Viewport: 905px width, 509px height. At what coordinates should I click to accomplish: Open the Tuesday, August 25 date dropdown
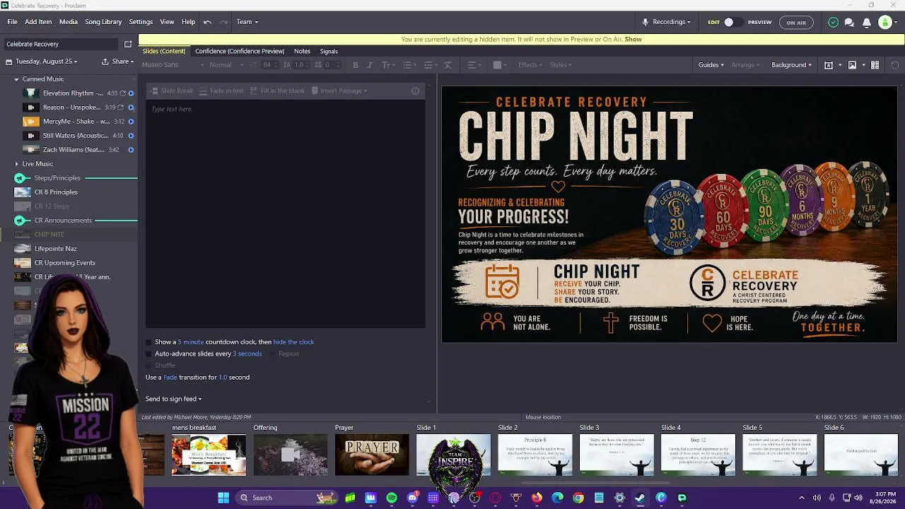41,62
